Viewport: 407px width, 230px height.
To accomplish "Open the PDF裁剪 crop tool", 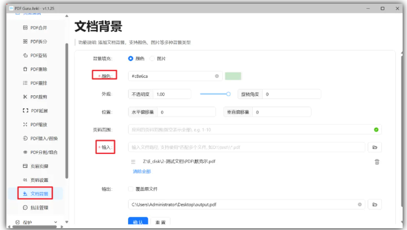I will click(35, 97).
